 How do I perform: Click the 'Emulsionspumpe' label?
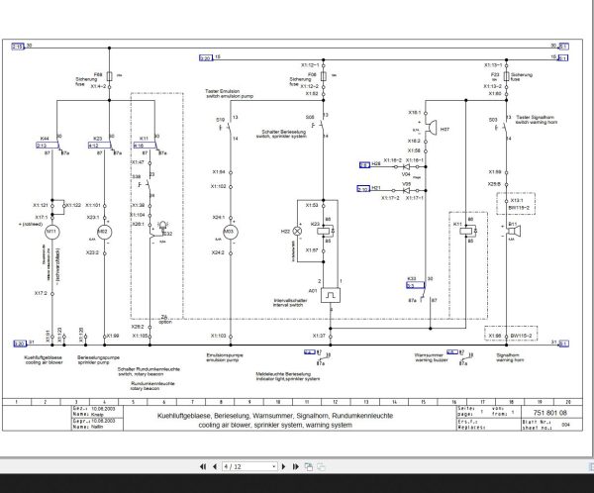(x=225, y=355)
